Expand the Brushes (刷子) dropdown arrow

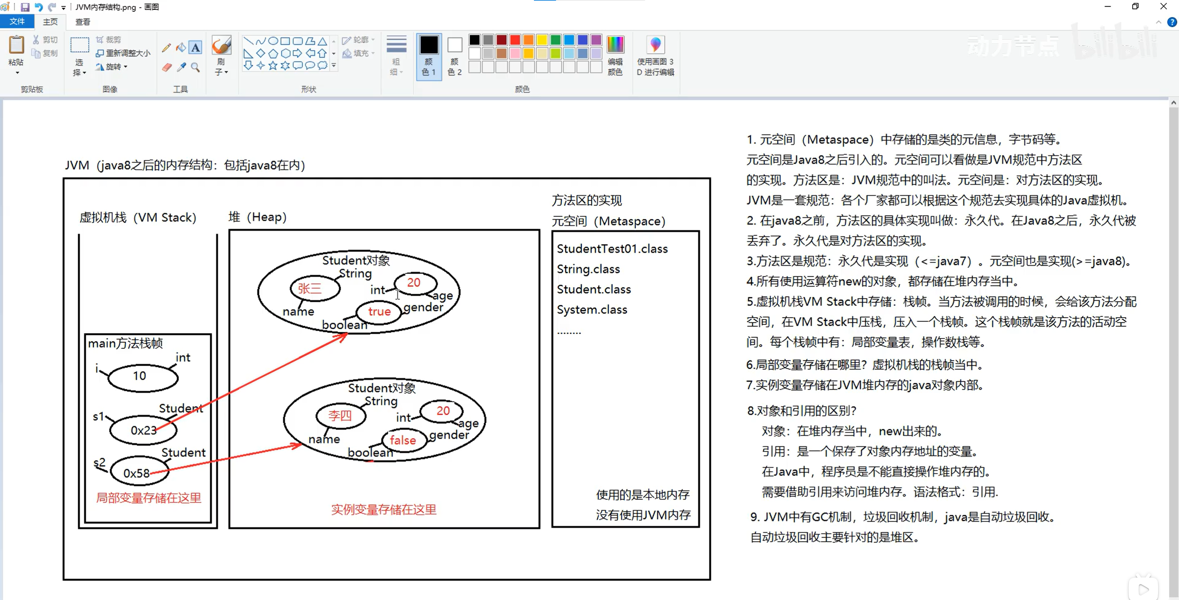coord(226,72)
